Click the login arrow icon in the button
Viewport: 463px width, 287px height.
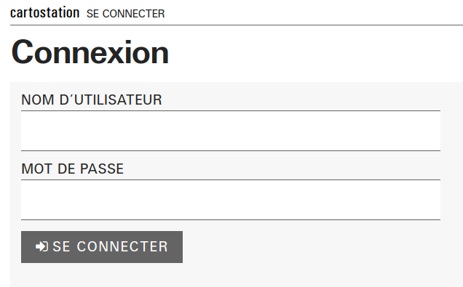point(41,246)
